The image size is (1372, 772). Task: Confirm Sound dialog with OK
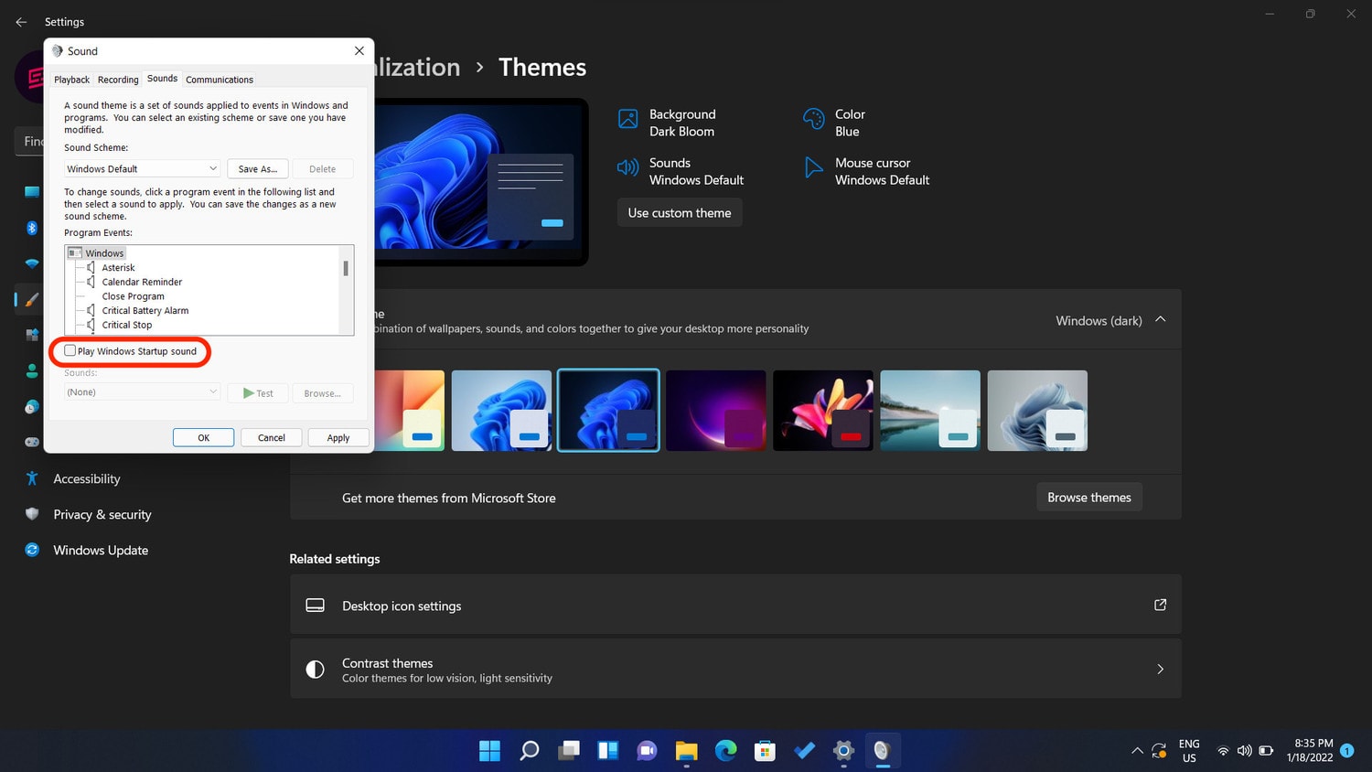coord(203,438)
